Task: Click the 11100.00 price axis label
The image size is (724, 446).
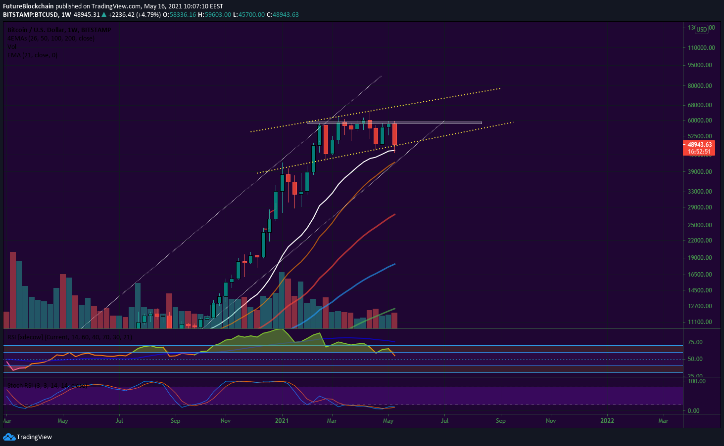Action: pyautogui.click(x=700, y=322)
